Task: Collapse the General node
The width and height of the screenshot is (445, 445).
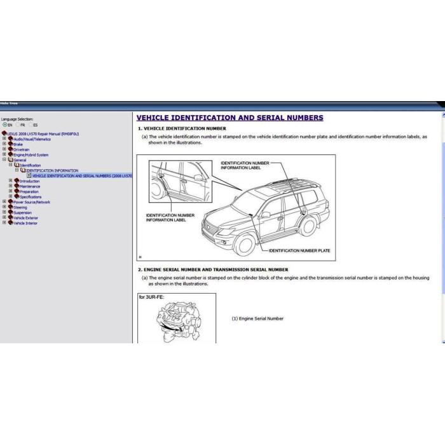Action: [x=4, y=160]
